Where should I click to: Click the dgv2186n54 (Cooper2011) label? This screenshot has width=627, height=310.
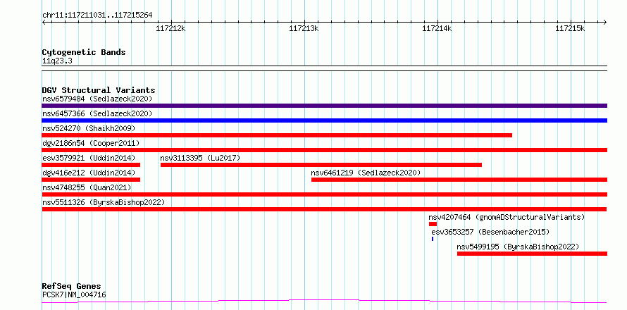tap(91, 143)
